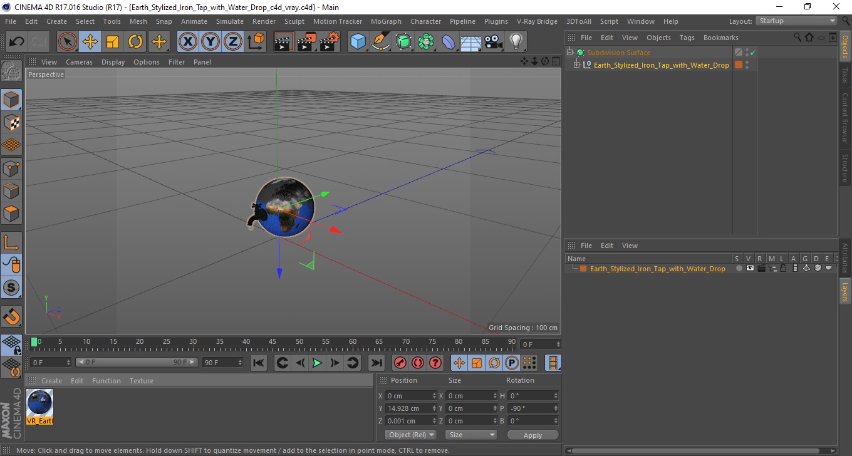Switch to the Content Browser tab
This screenshot has height=456, width=852.
pos(845,118)
